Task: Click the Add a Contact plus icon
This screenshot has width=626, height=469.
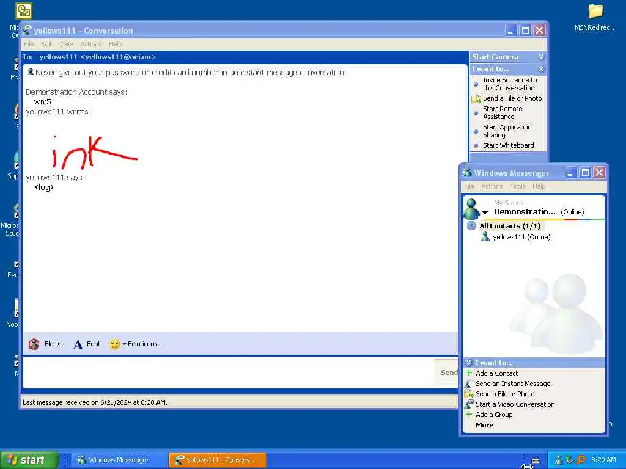Action: click(x=469, y=373)
